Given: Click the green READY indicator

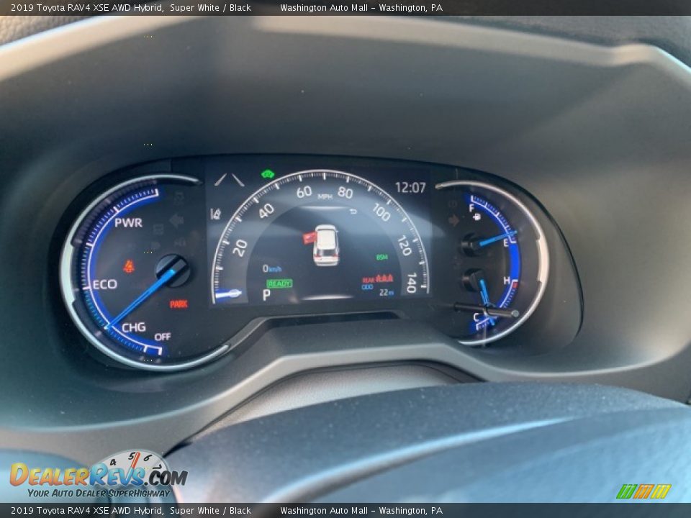Looking at the screenshot, I should (279, 283).
